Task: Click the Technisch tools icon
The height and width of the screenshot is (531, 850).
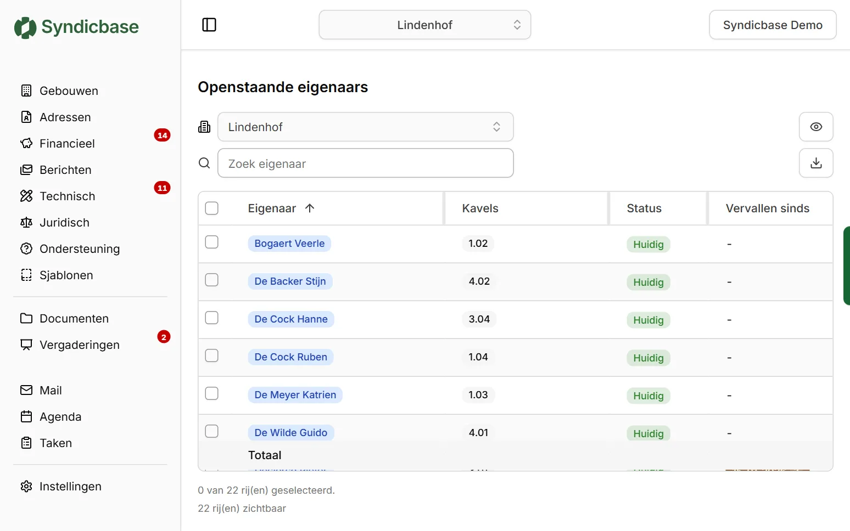Action: 26,196
